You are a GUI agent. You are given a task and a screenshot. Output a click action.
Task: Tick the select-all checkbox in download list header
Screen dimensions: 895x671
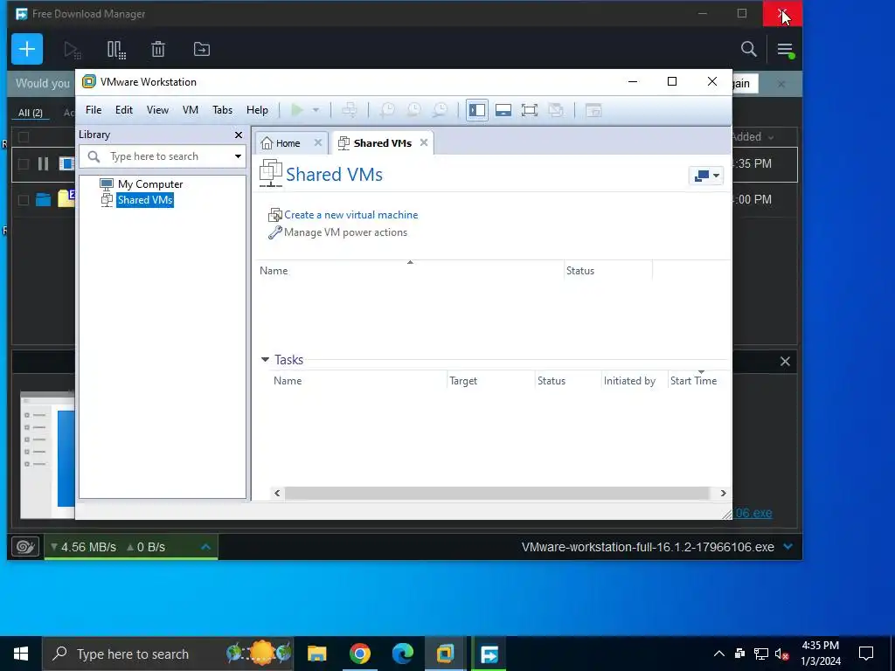(x=24, y=137)
